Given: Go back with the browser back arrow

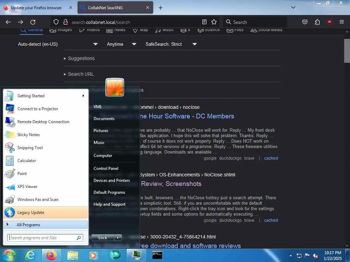Looking at the screenshot, I should pyautogui.click(x=8, y=22).
